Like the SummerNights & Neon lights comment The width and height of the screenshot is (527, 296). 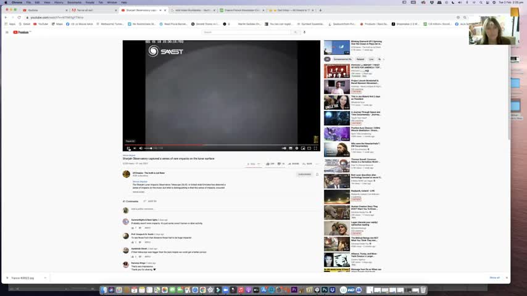133,228
